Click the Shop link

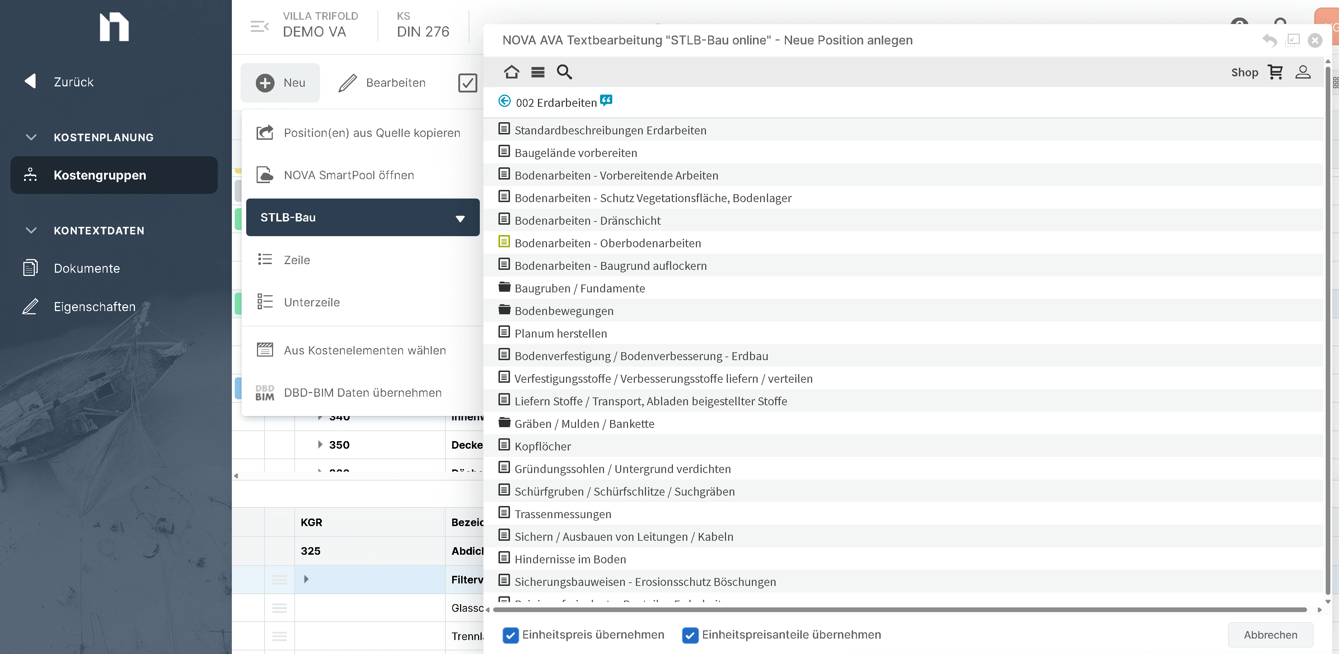1244,73
